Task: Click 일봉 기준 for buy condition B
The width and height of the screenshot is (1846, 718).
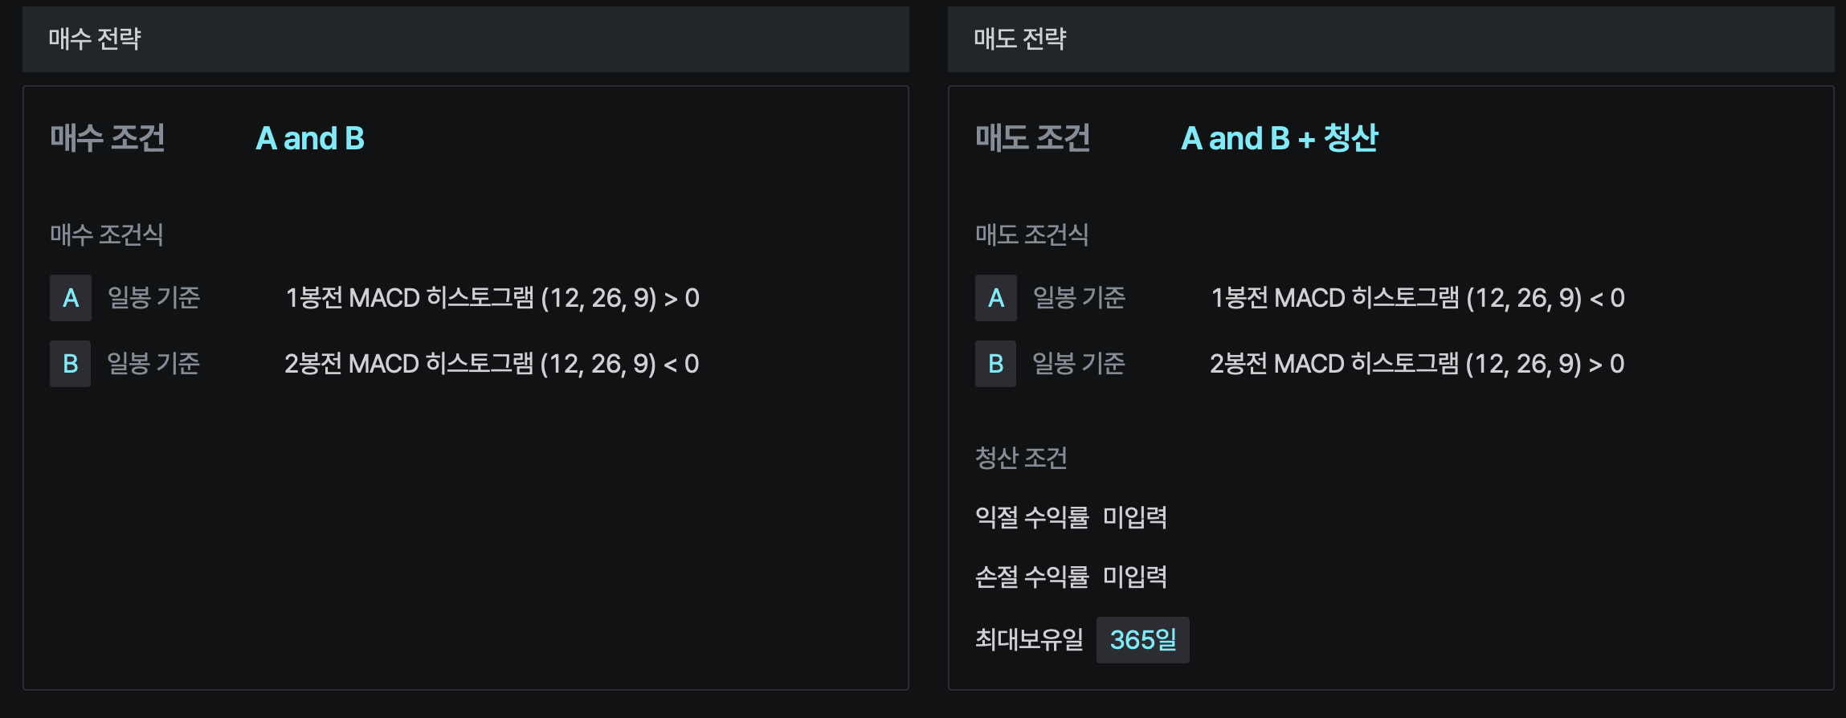Action: (154, 364)
